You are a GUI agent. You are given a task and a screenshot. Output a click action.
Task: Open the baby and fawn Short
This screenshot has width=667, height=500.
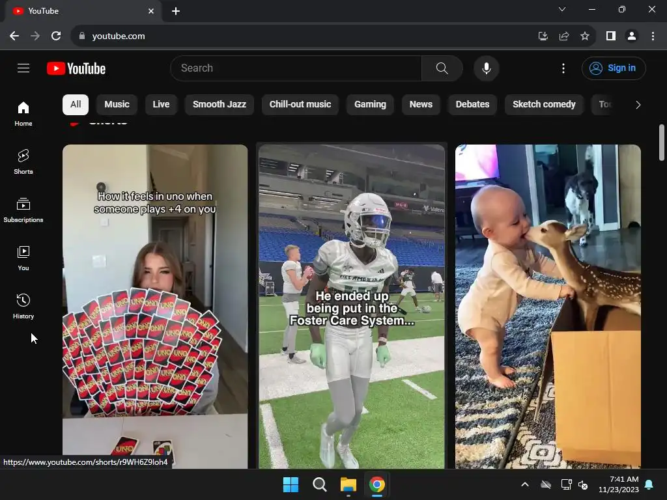(x=548, y=306)
